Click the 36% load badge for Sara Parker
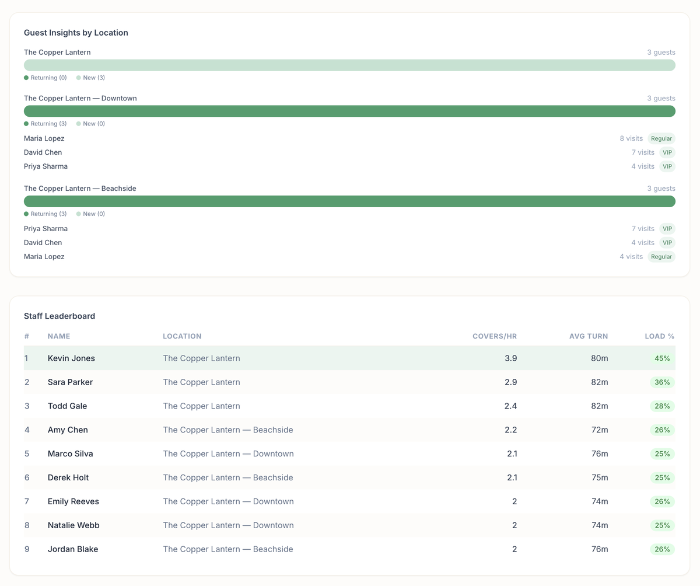Screen dimensions: 700x586 [662, 382]
